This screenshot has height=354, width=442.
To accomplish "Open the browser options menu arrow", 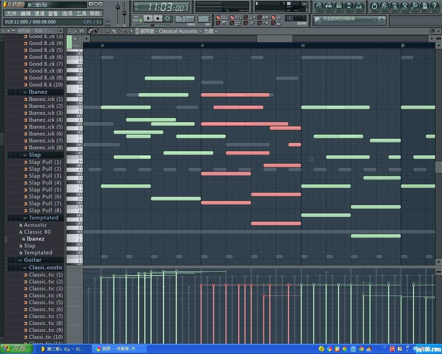I will pos(3,31).
